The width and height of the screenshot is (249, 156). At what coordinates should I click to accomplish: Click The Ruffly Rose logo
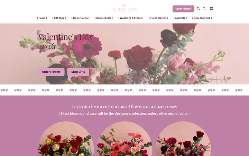tap(124, 9)
